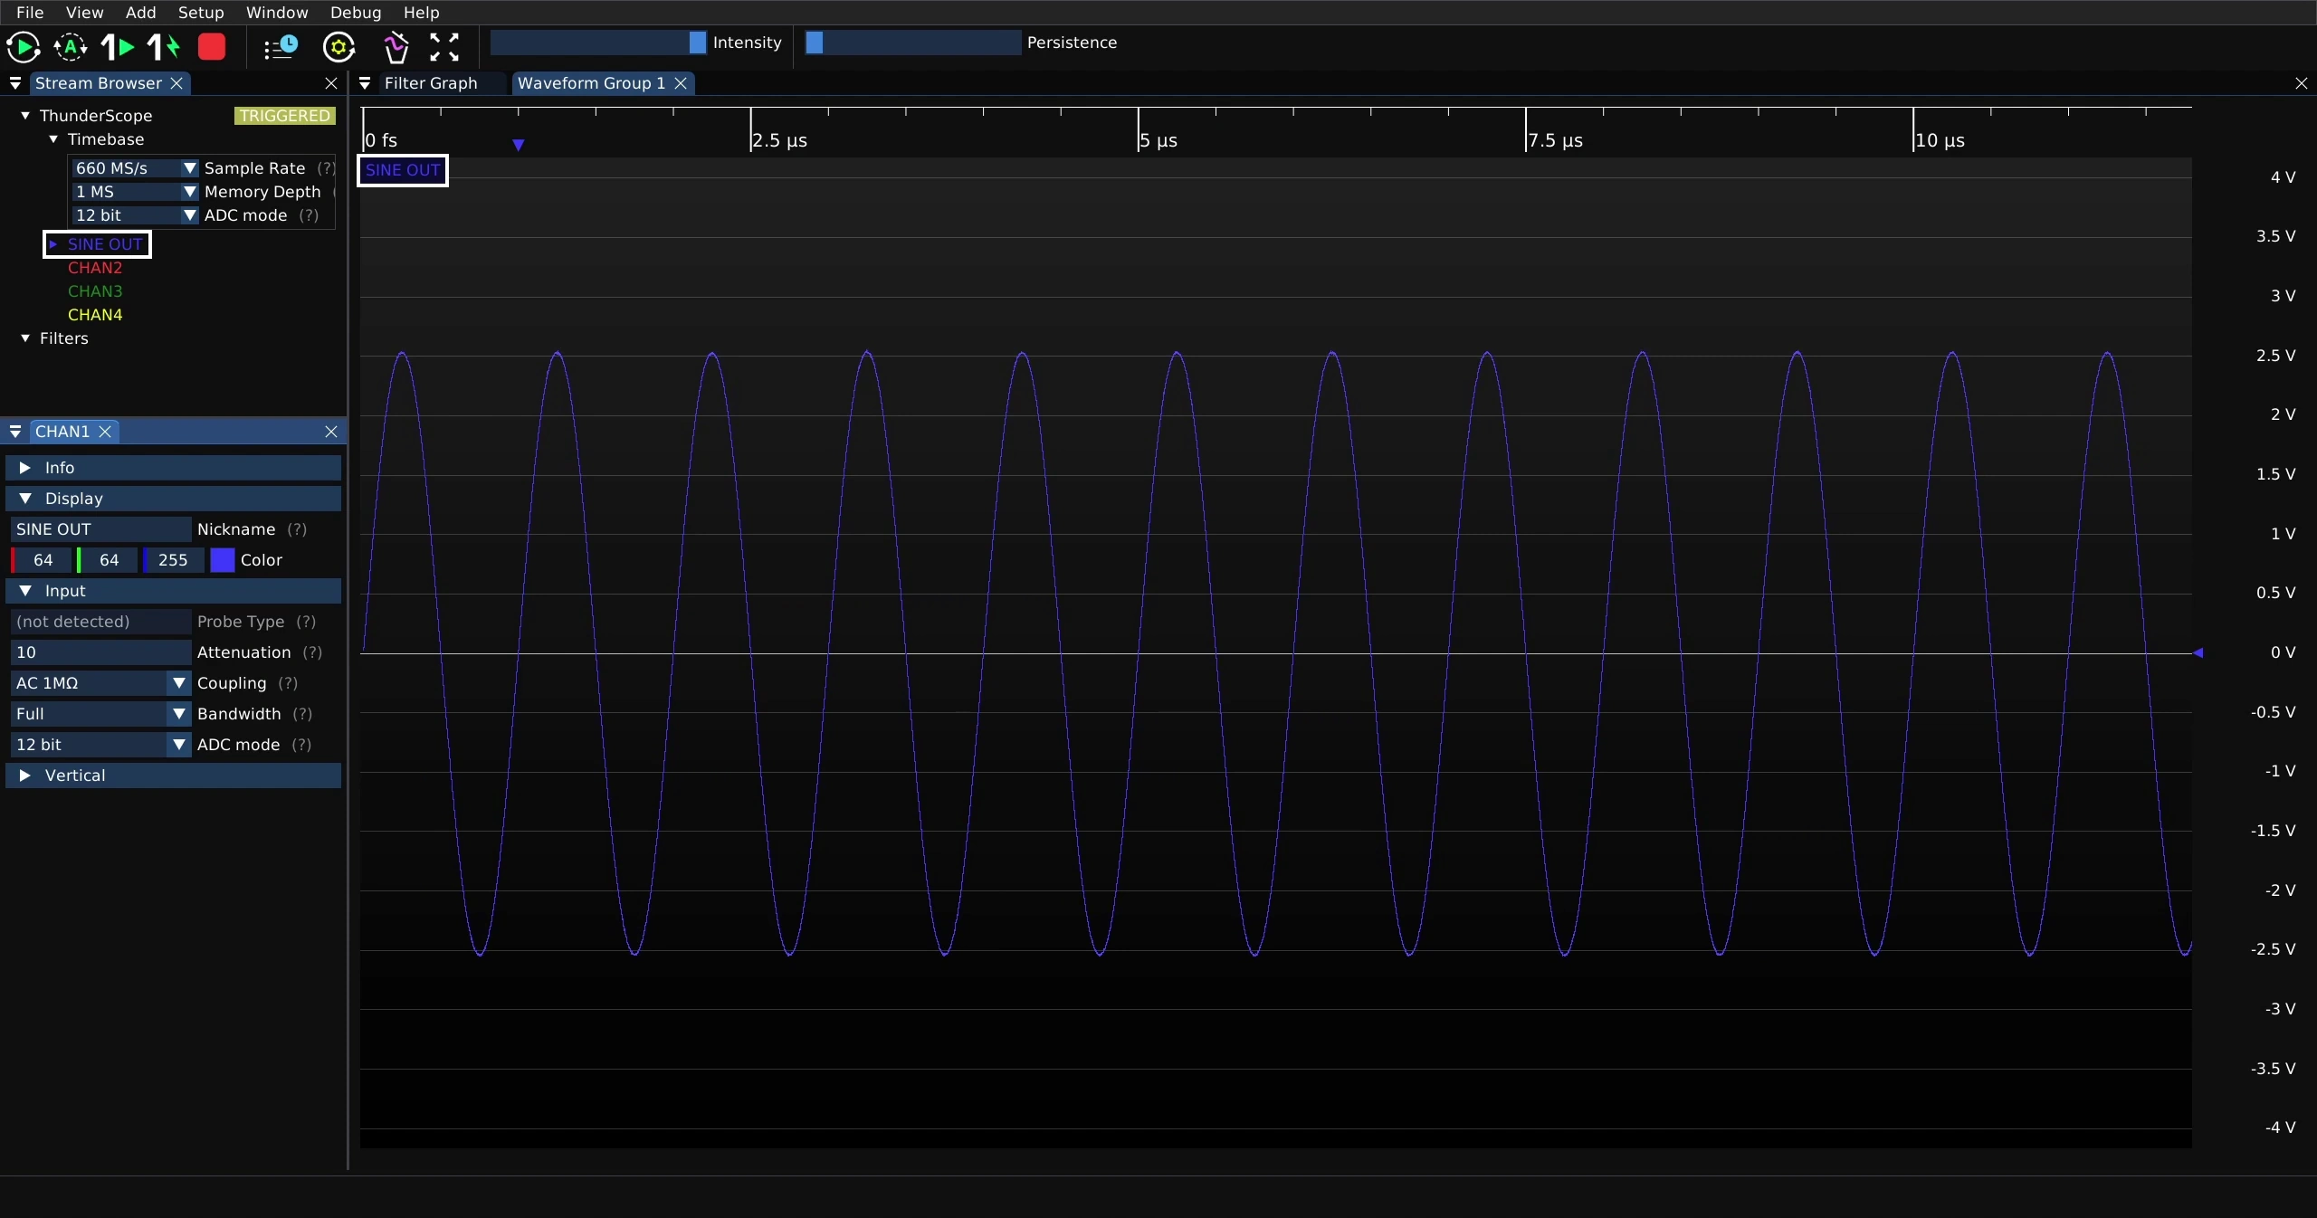This screenshot has width=2317, height=1218.
Task: Expand the Info section
Action: click(x=173, y=468)
